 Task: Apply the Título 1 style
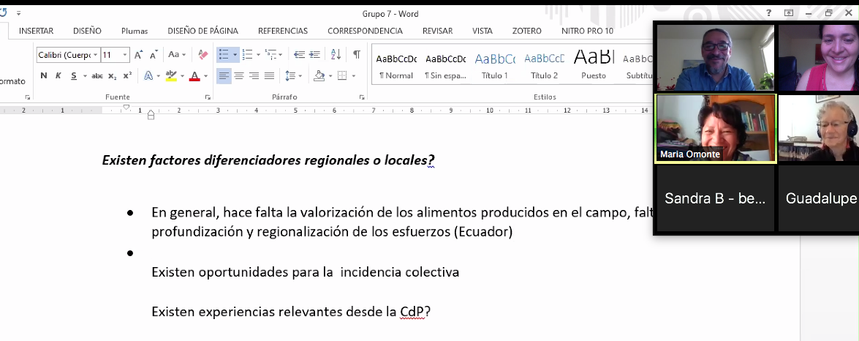[x=495, y=64]
